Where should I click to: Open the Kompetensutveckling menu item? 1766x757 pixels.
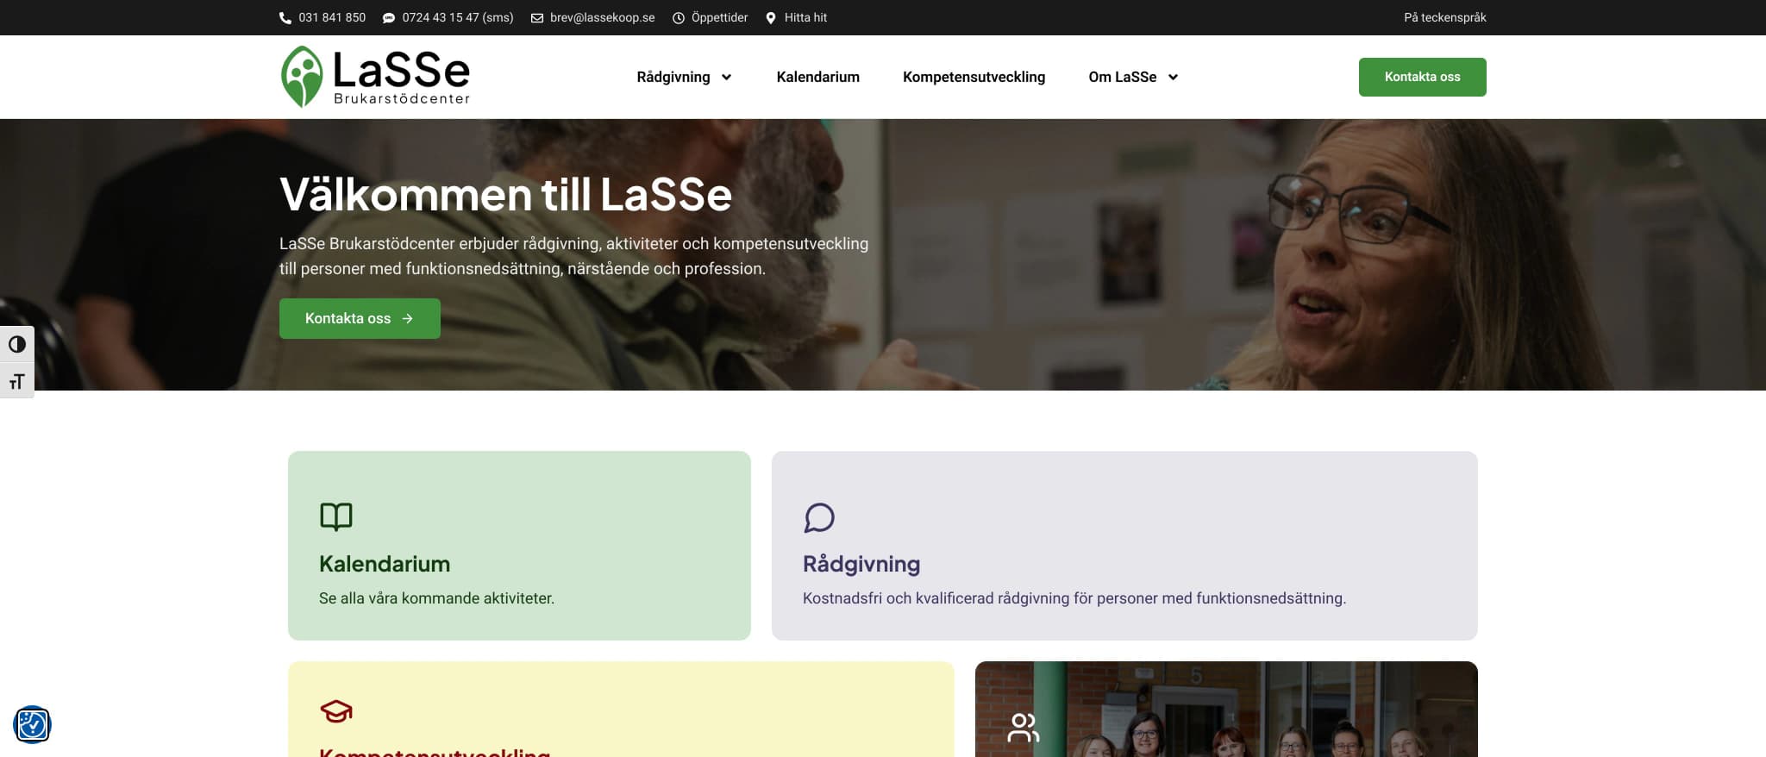(x=974, y=77)
